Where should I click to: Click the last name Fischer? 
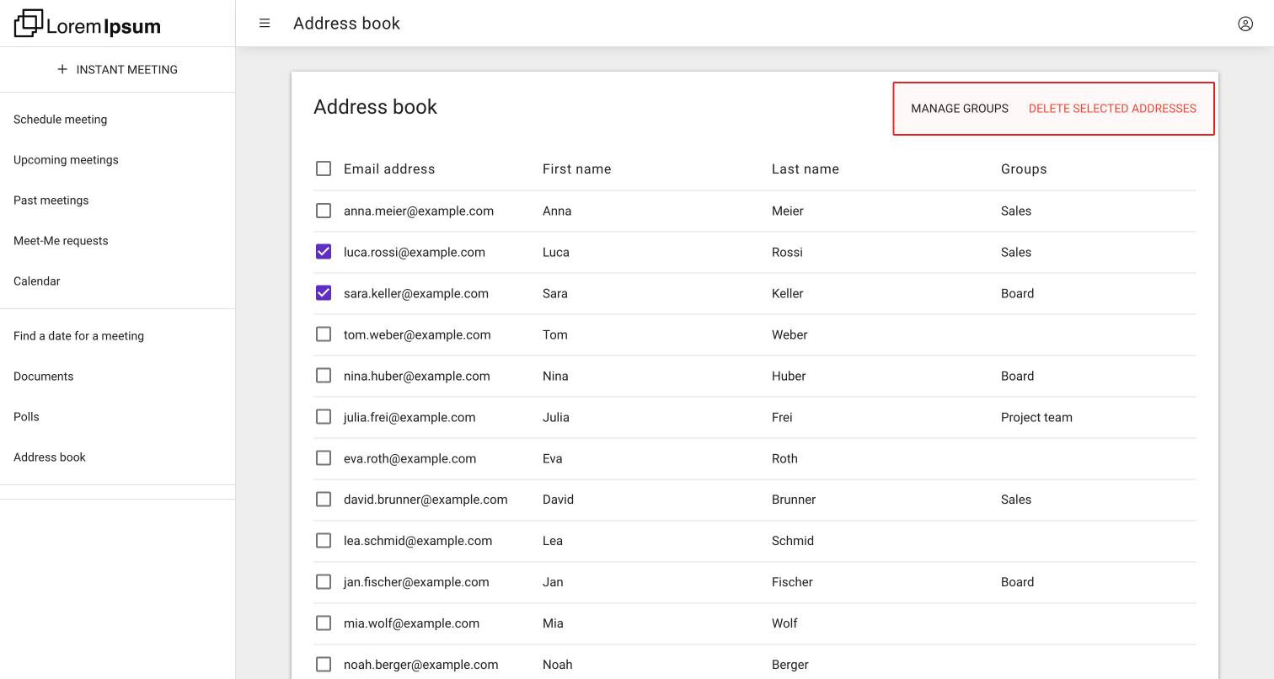pos(792,582)
